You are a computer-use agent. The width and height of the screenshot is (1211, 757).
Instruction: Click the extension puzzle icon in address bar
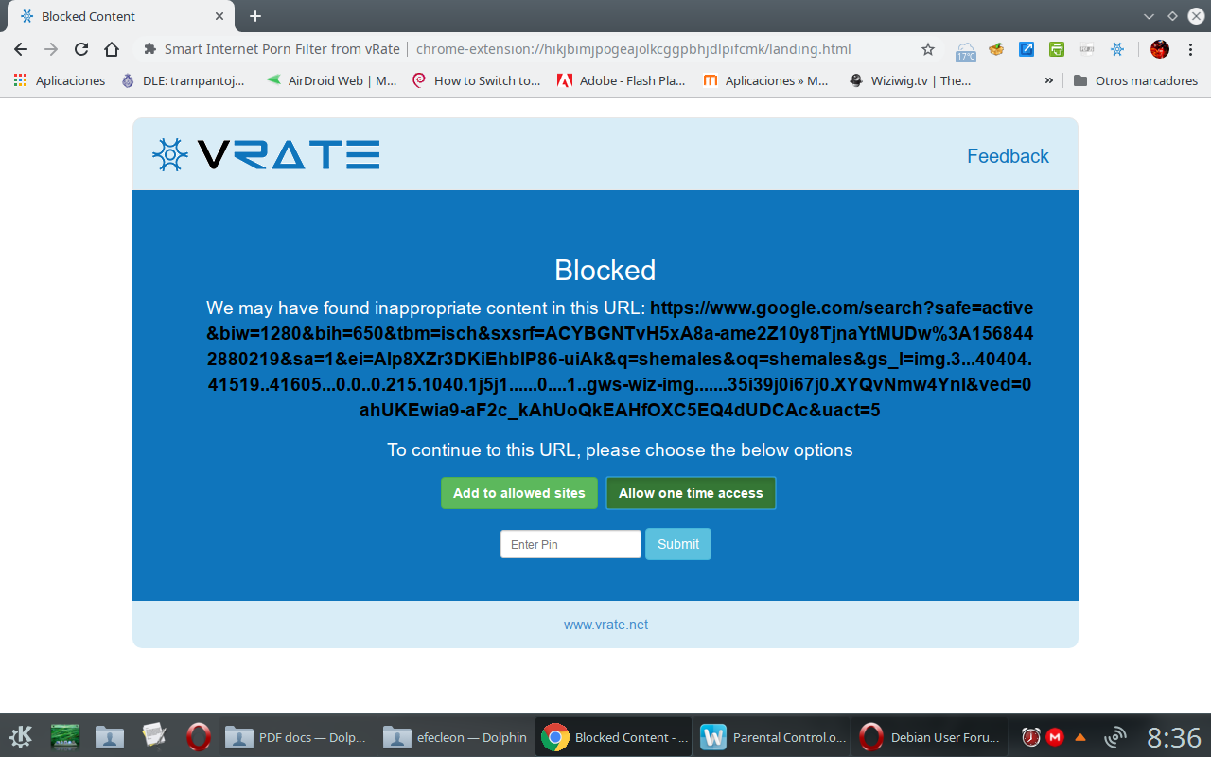point(149,49)
